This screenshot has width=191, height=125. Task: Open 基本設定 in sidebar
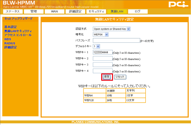[x=11, y=27]
